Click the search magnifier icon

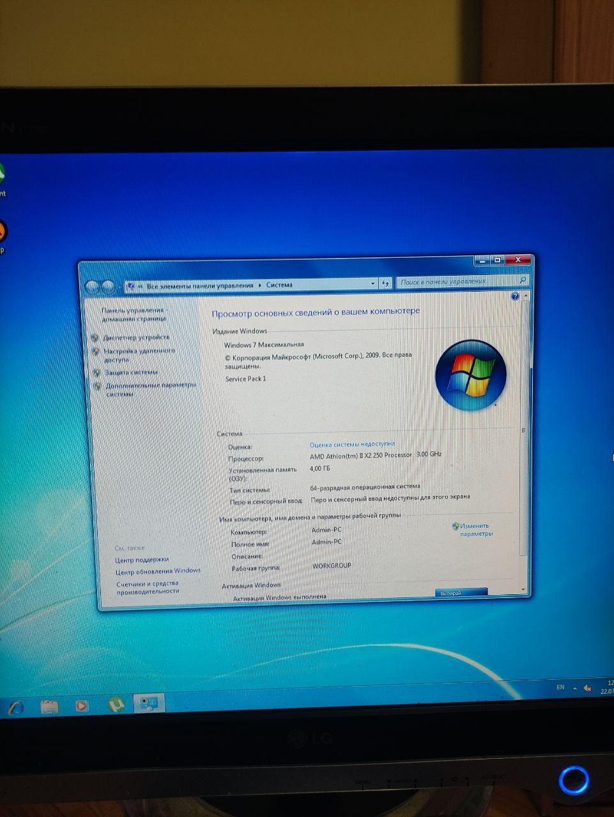[x=522, y=280]
